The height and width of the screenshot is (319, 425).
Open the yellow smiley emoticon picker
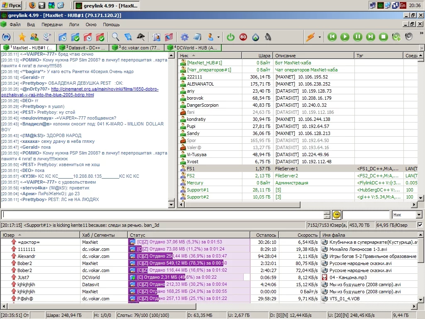pos(337,215)
